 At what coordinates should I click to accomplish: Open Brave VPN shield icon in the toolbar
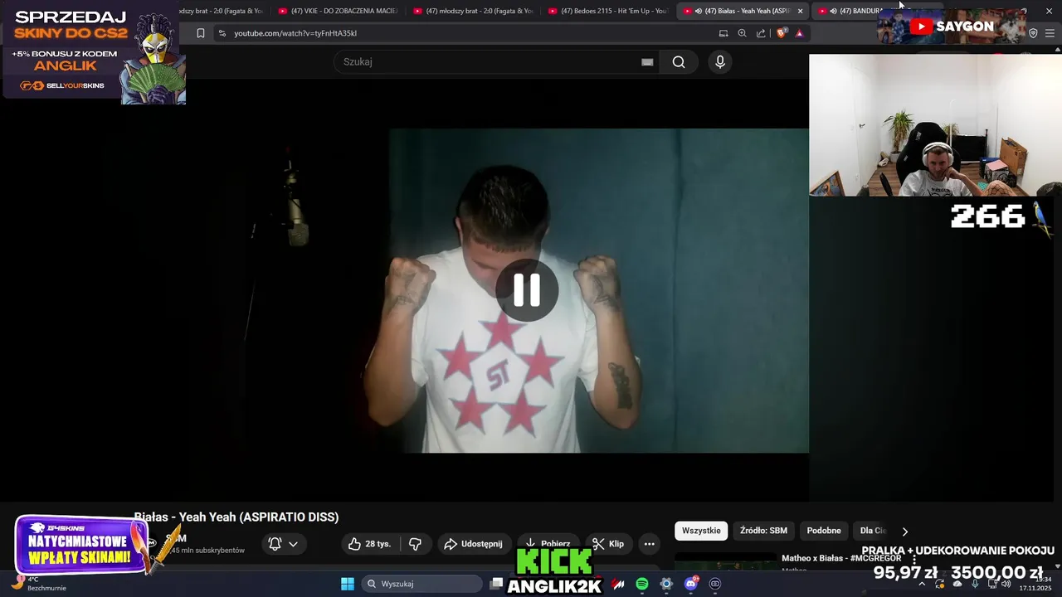(x=1033, y=33)
